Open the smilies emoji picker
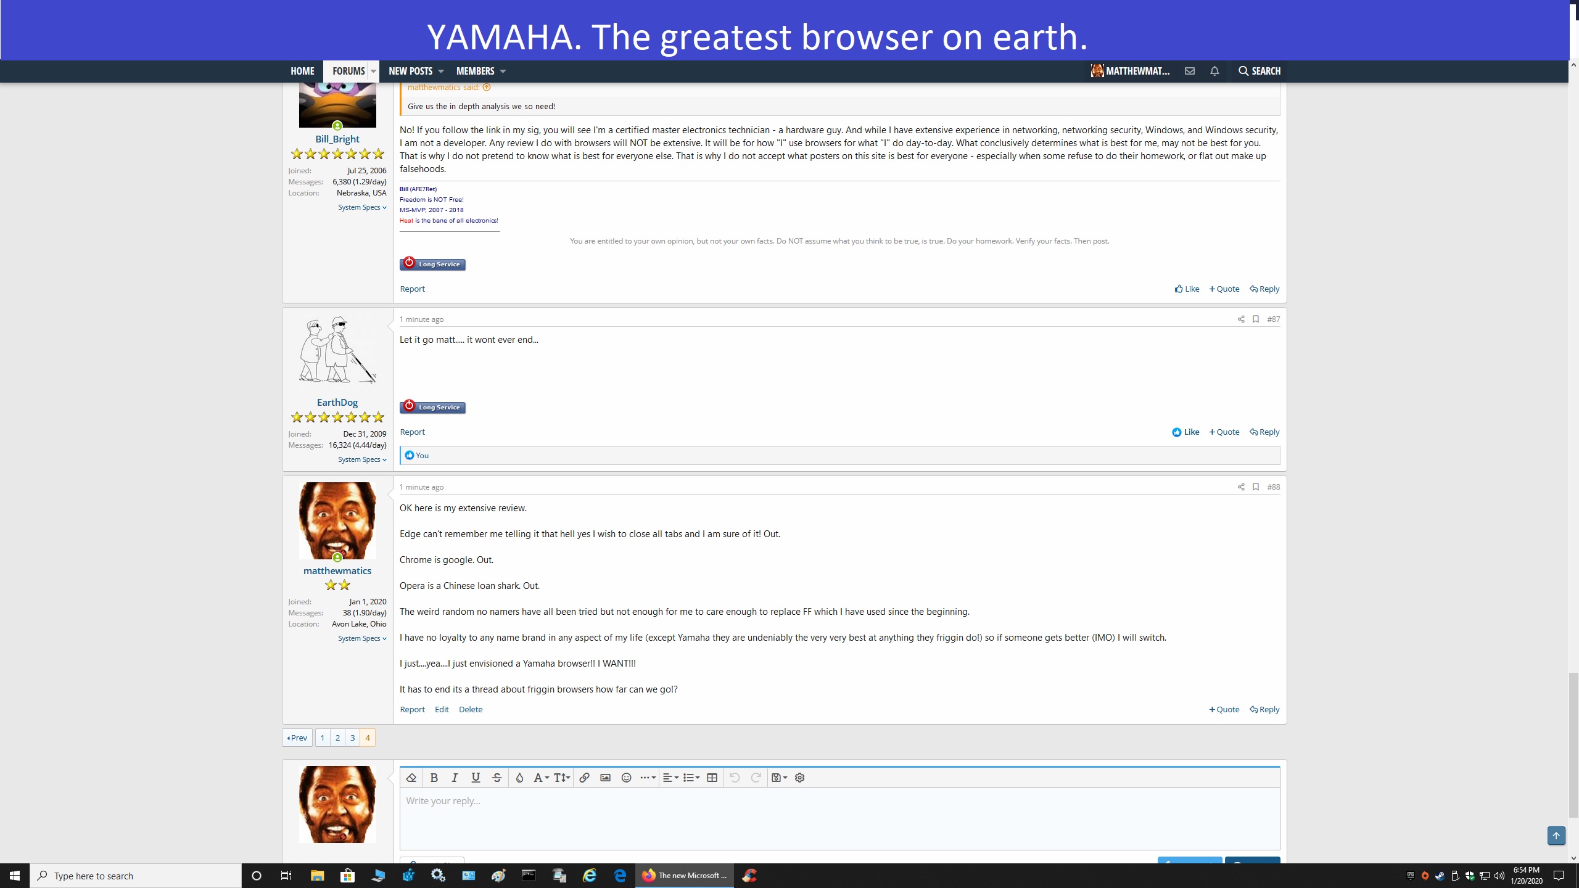1579x888 pixels. click(x=626, y=778)
